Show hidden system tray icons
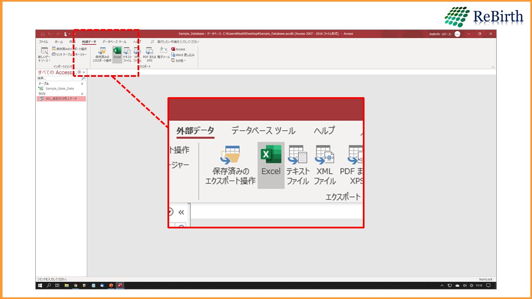Screen dimensions: 532x299 (x=442, y=286)
